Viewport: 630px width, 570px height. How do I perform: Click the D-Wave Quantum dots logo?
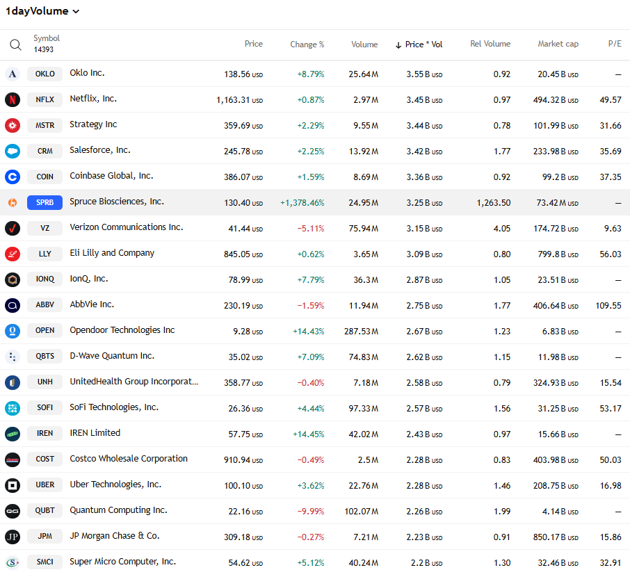13,357
